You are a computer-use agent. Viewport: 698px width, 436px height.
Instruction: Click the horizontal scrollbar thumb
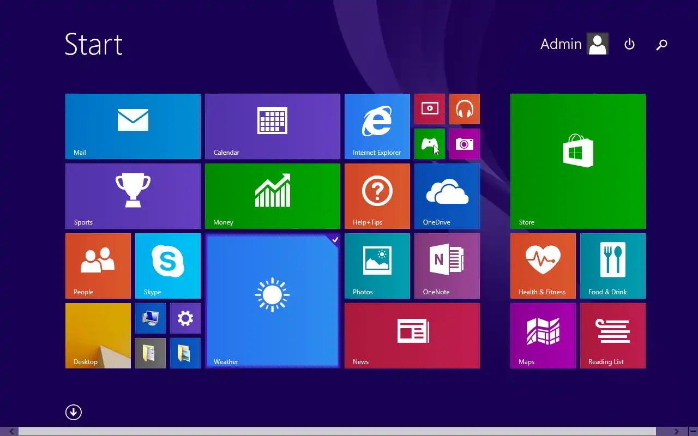click(337, 432)
